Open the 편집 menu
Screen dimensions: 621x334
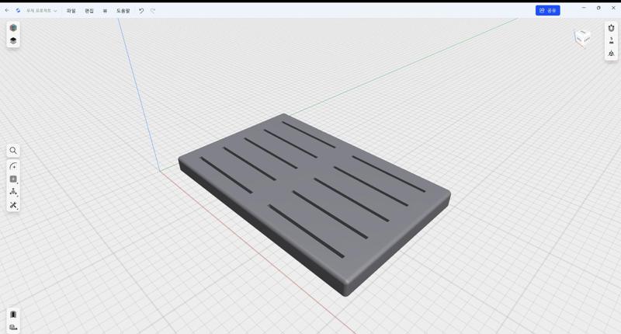[x=89, y=11]
